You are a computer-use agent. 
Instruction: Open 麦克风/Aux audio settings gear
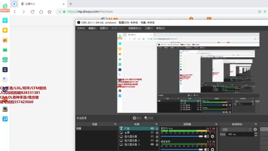(x=212, y=136)
